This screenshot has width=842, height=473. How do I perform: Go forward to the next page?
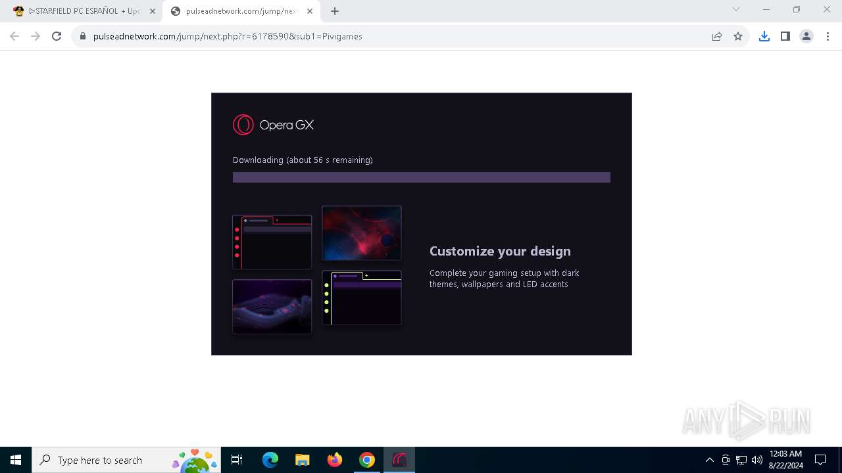point(36,36)
